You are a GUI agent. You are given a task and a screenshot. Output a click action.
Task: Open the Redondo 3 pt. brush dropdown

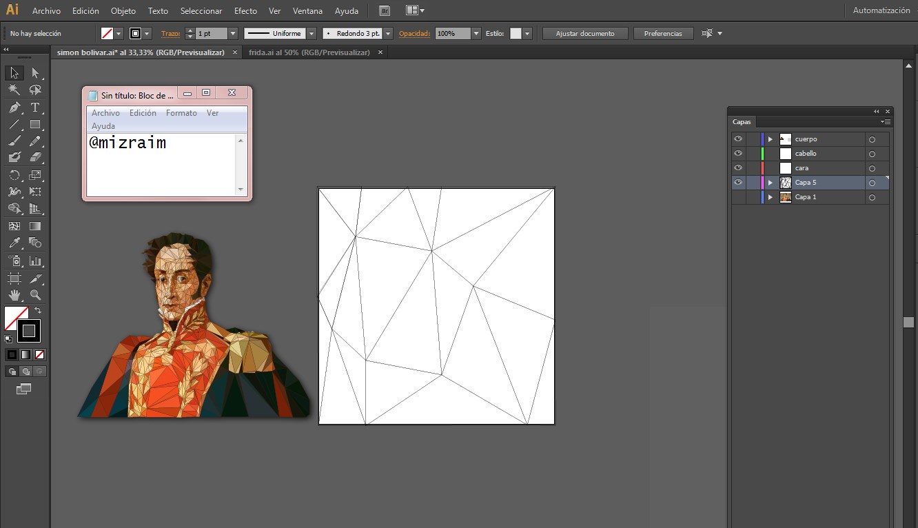(388, 33)
